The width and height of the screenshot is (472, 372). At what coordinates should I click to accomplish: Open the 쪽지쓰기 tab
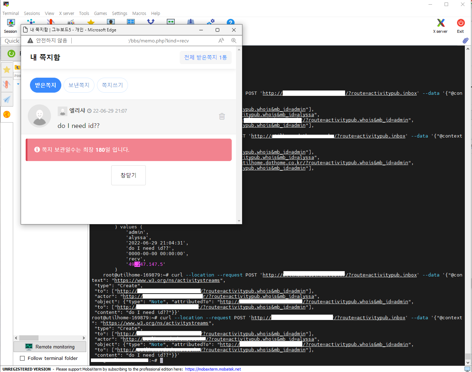(112, 85)
